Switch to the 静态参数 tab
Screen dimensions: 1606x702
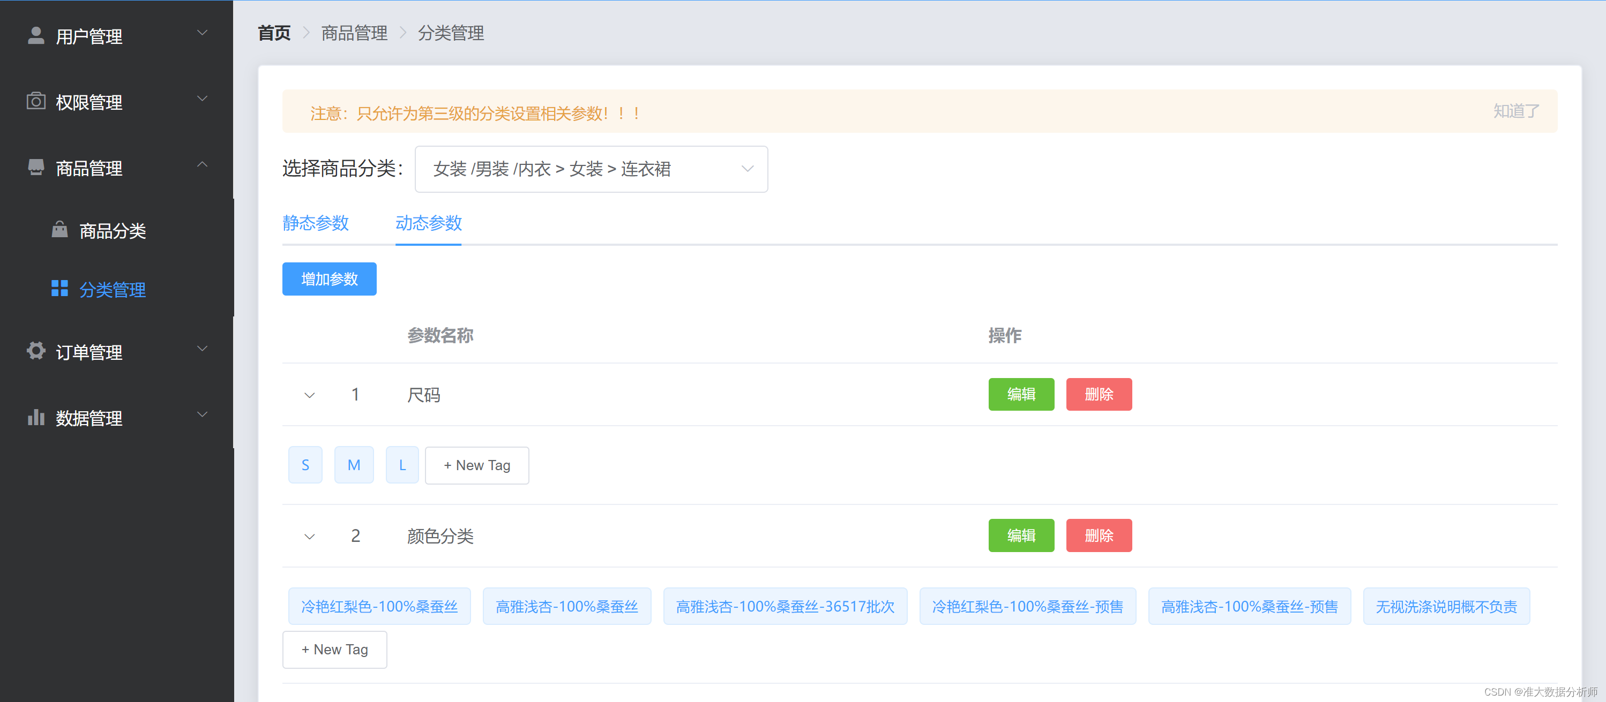tap(316, 224)
